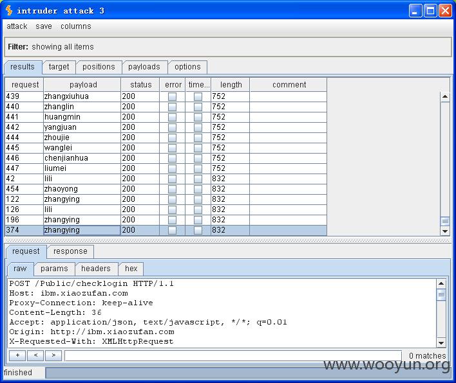
Task: Click the length 832 cell of row 374
Action: (x=231, y=230)
